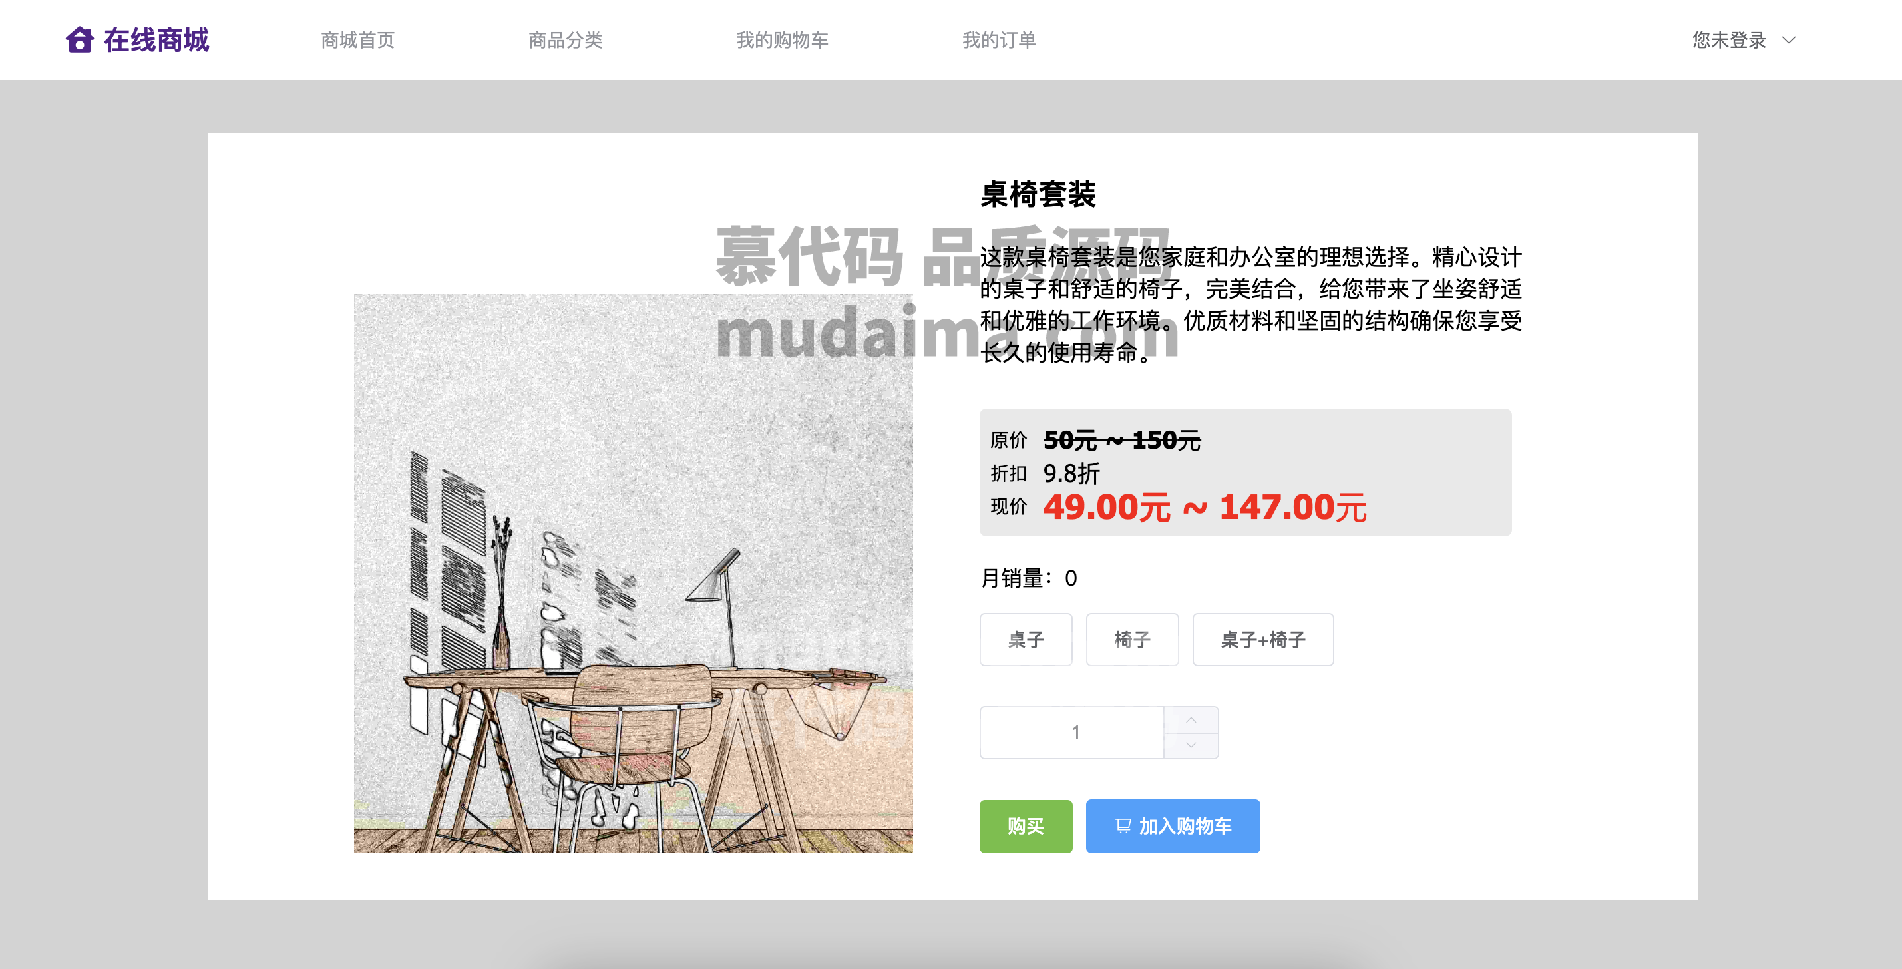Expand the 您未登录 dropdown chevron
This screenshot has height=969, width=1902.
click(x=1788, y=40)
